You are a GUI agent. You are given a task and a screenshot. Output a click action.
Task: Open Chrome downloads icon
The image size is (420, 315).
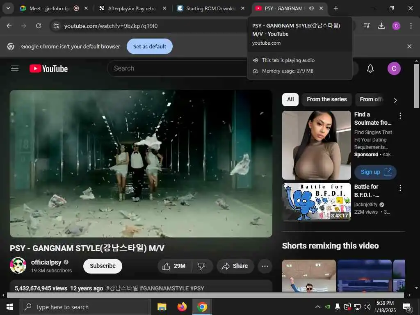(x=381, y=26)
